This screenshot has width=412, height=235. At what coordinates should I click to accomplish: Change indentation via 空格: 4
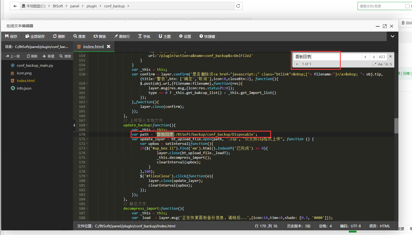(325, 226)
